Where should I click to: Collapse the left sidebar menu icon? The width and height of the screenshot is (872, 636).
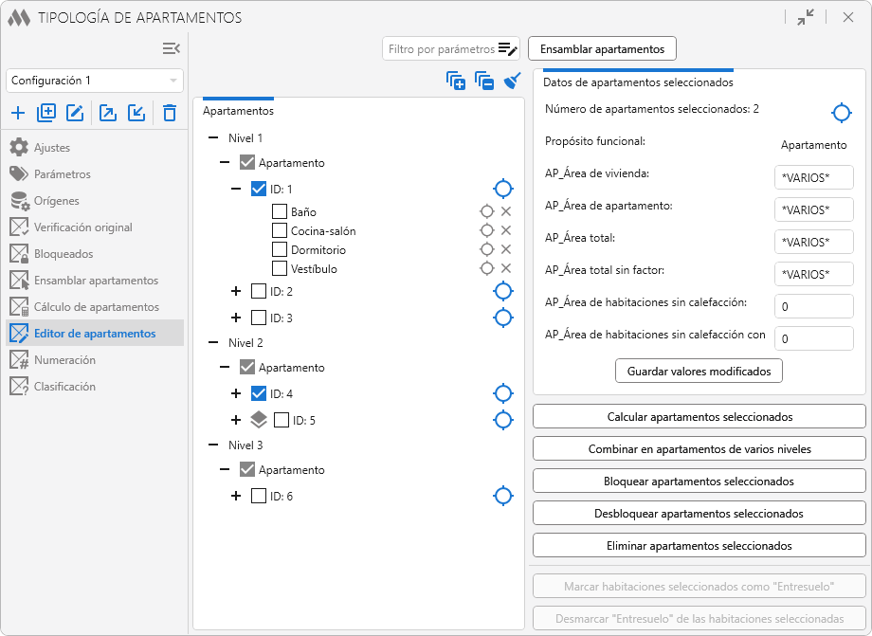(171, 48)
